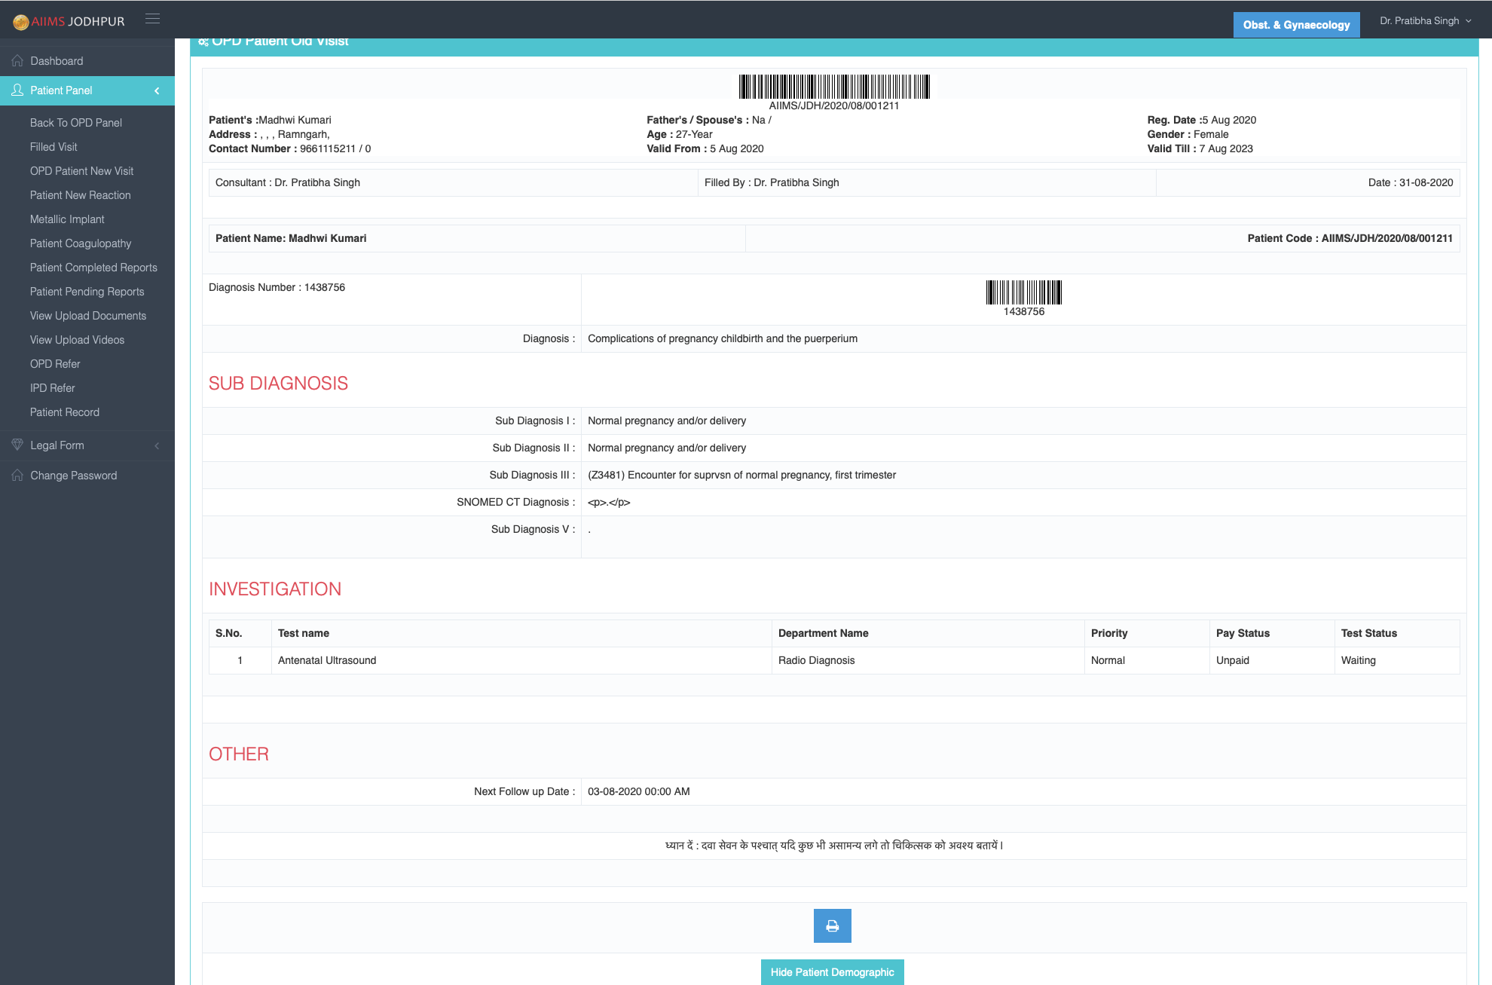Screen dimensions: 1492x985
Task: Click the printer icon button
Action: click(x=832, y=925)
